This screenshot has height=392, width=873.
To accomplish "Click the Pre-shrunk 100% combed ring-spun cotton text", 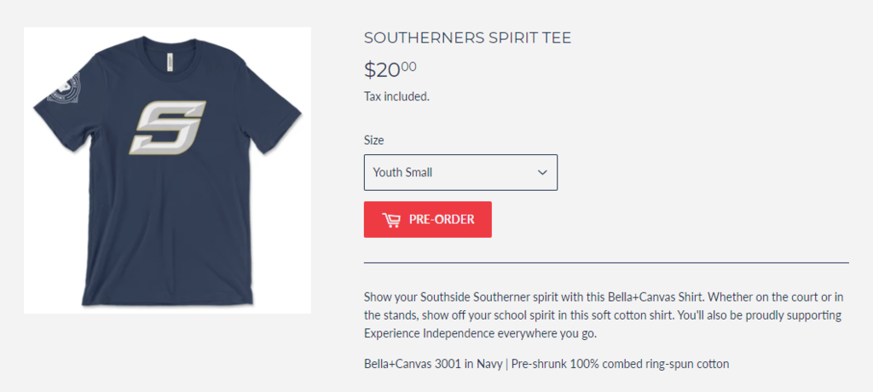I will (621, 364).
